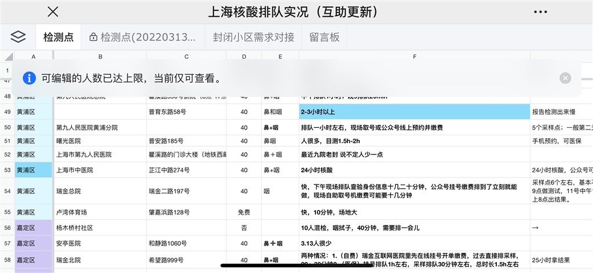Open the sheet list layers icon
The image size is (593, 273).
pyautogui.click(x=18, y=37)
